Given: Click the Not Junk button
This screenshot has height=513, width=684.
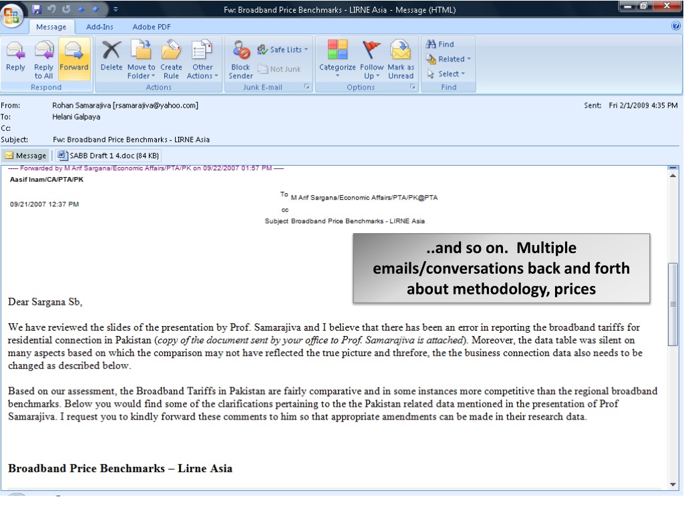Looking at the screenshot, I should click(x=280, y=69).
